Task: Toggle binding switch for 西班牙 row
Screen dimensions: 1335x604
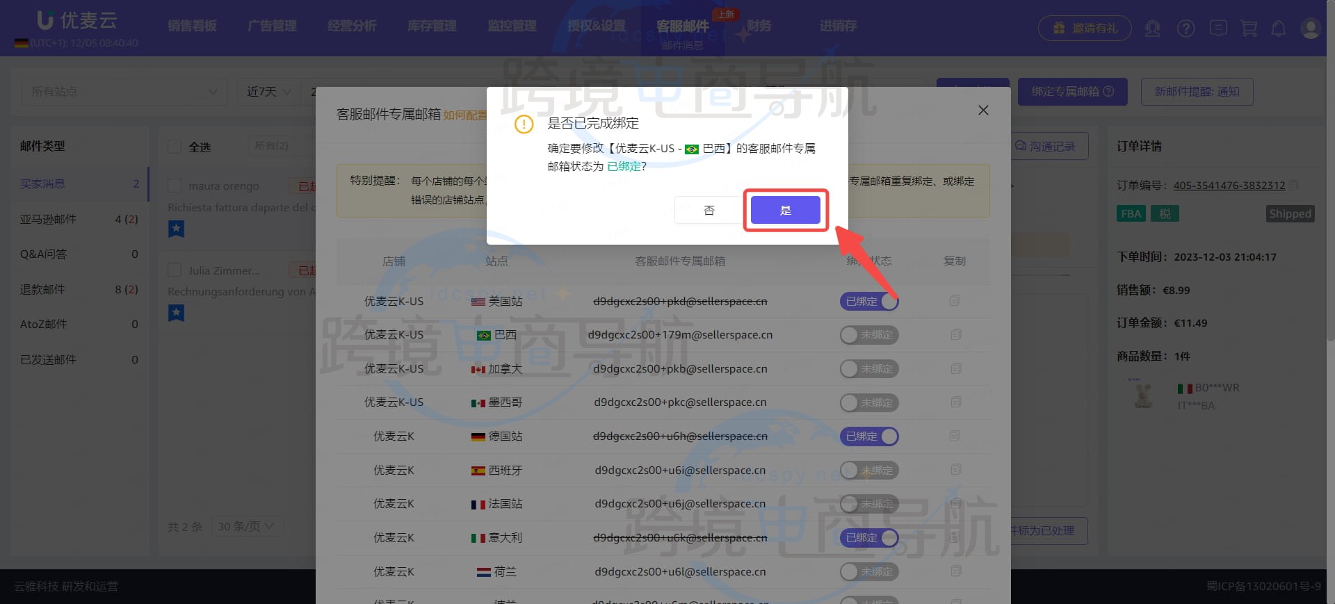Action: coord(869,471)
